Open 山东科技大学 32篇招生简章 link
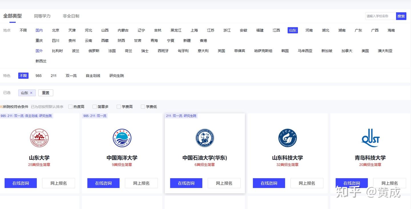 (287, 165)
